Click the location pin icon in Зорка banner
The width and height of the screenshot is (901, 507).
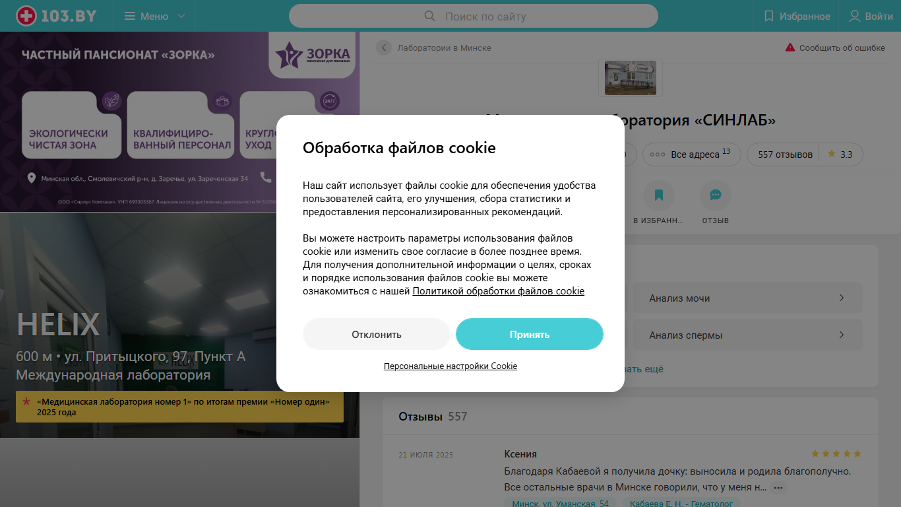click(x=31, y=178)
